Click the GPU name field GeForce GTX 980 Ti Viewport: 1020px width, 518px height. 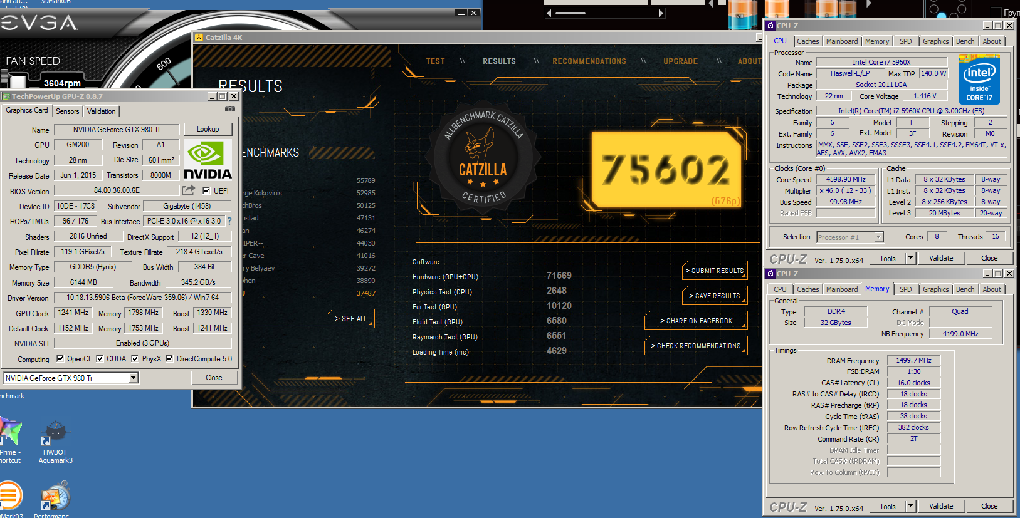pyautogui.click(x=117, y=130)
